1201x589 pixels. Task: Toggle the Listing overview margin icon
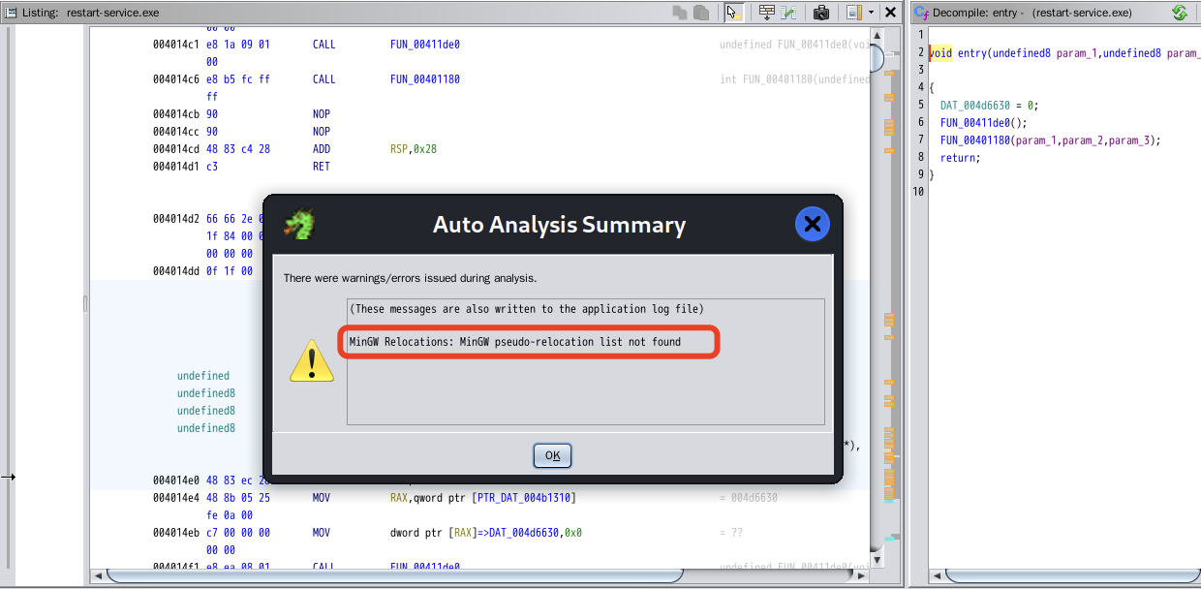point(853,13)
